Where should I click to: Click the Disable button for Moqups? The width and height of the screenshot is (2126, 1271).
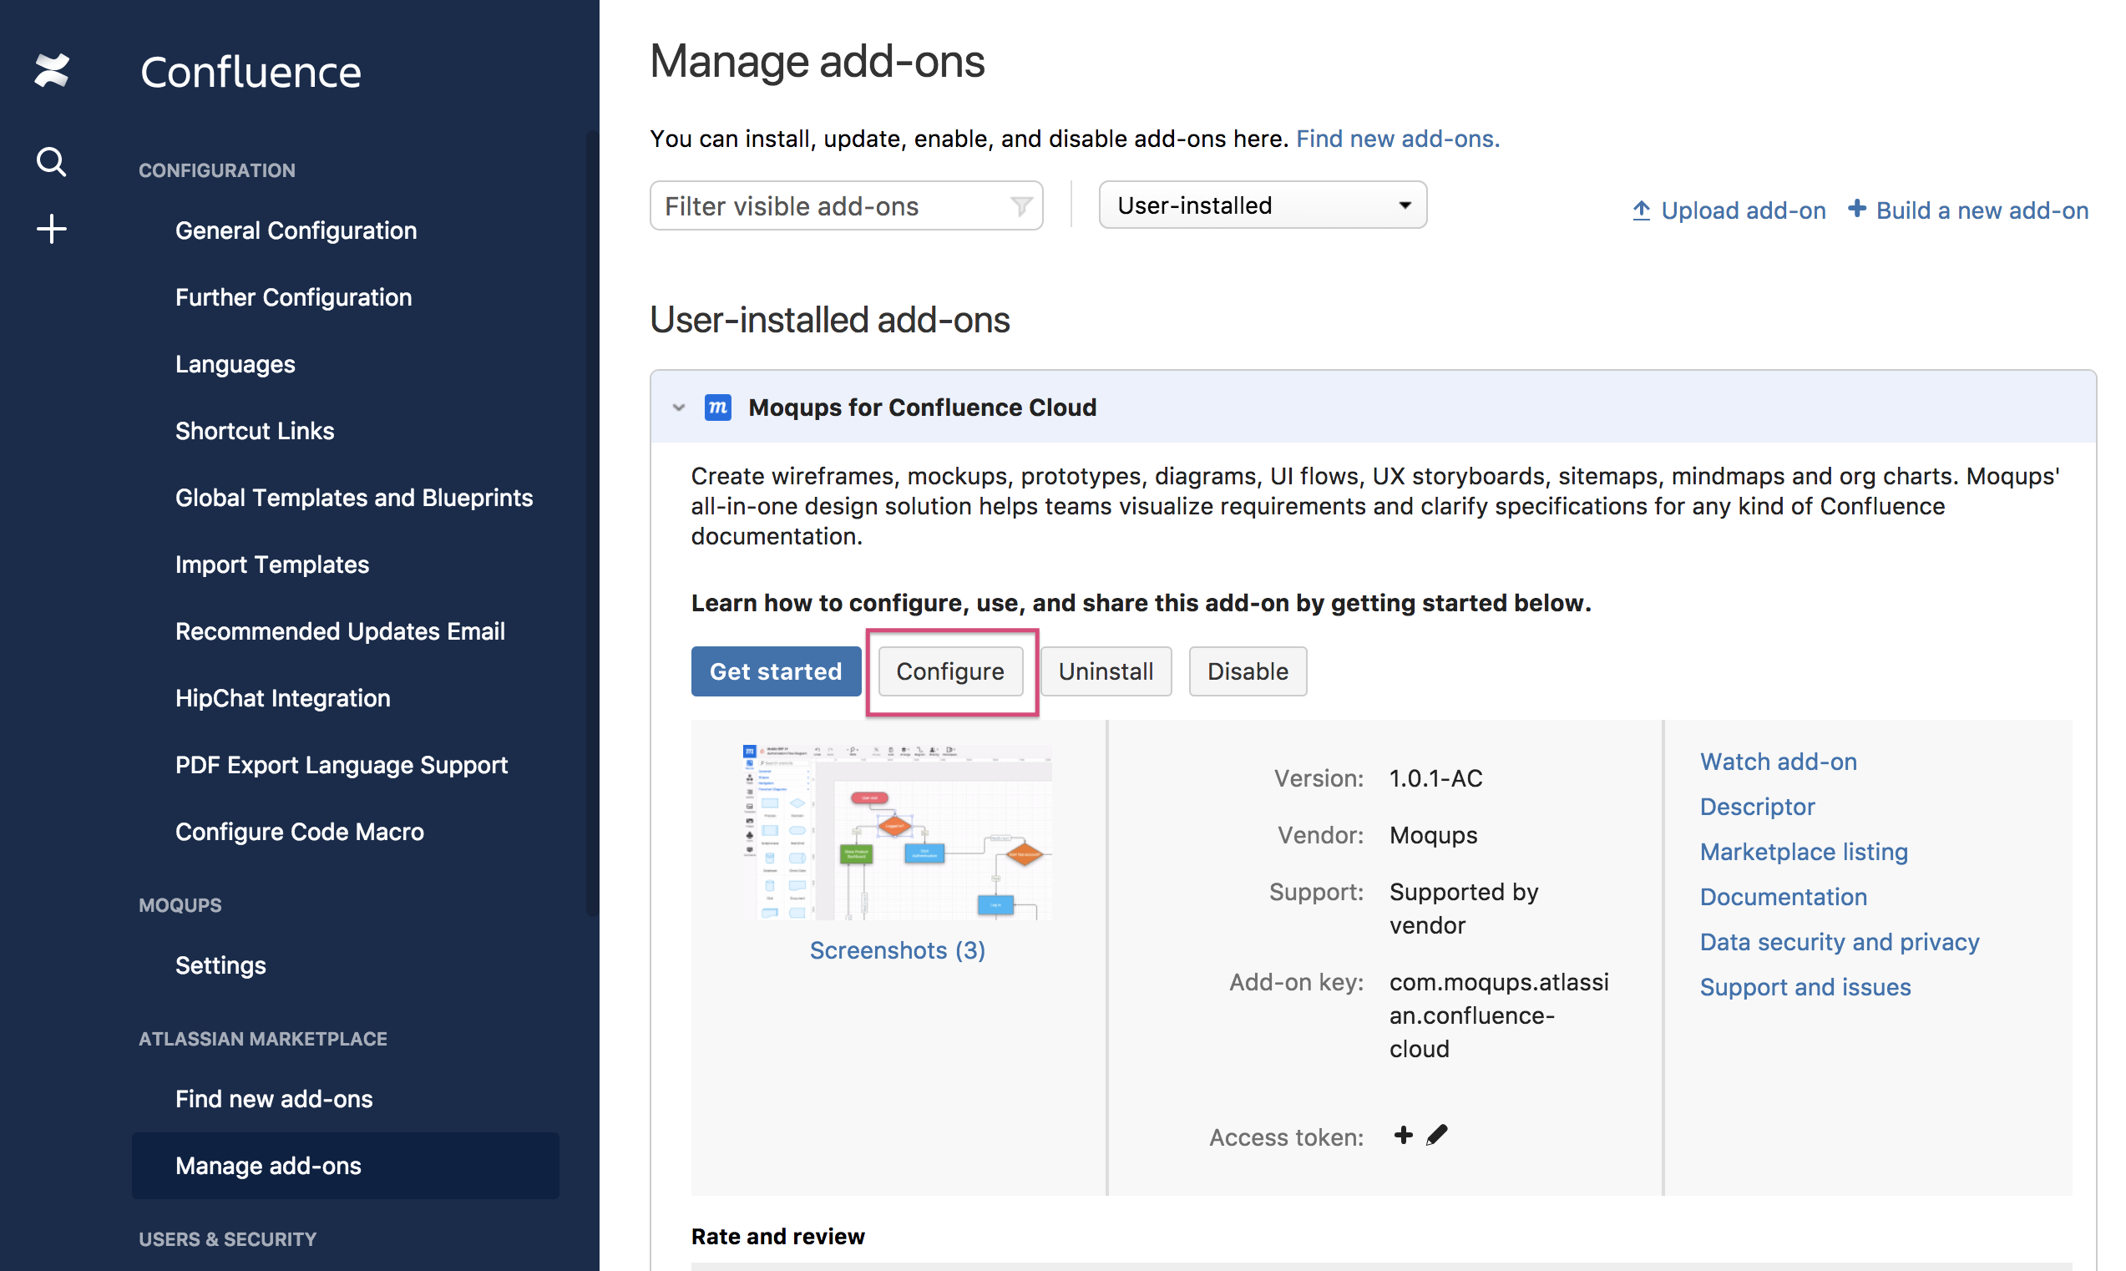coord(1247,671)
